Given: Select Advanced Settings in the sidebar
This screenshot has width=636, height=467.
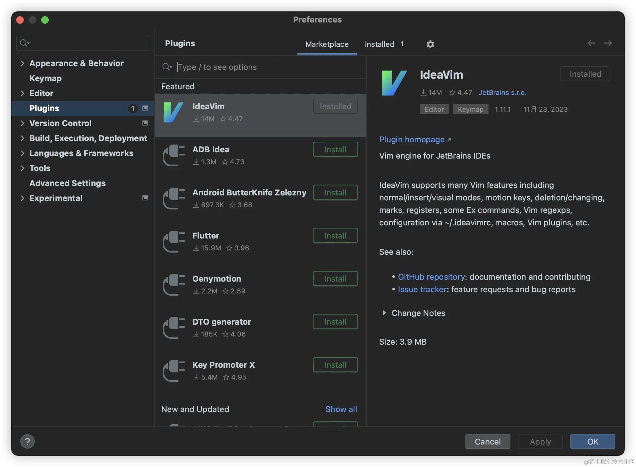Looking at the screenshot, I should click(x=67, y=183).
